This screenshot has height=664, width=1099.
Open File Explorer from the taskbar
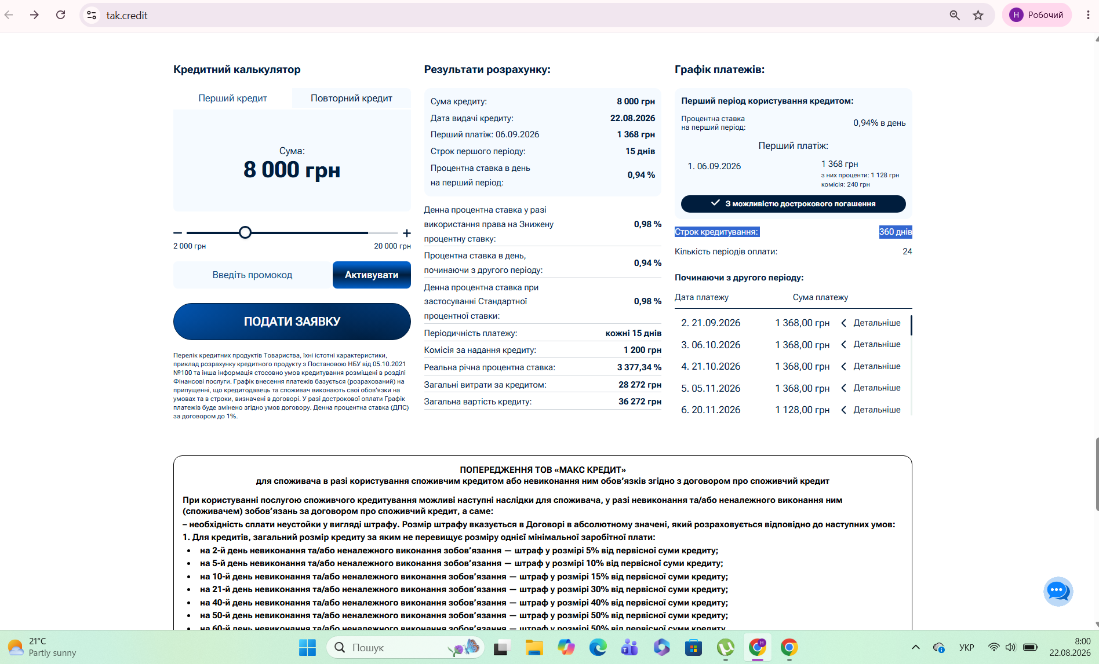pyautogui.click(x=534, y=647)
